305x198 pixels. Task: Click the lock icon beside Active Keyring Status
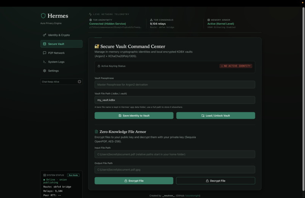tap(99, 66)
